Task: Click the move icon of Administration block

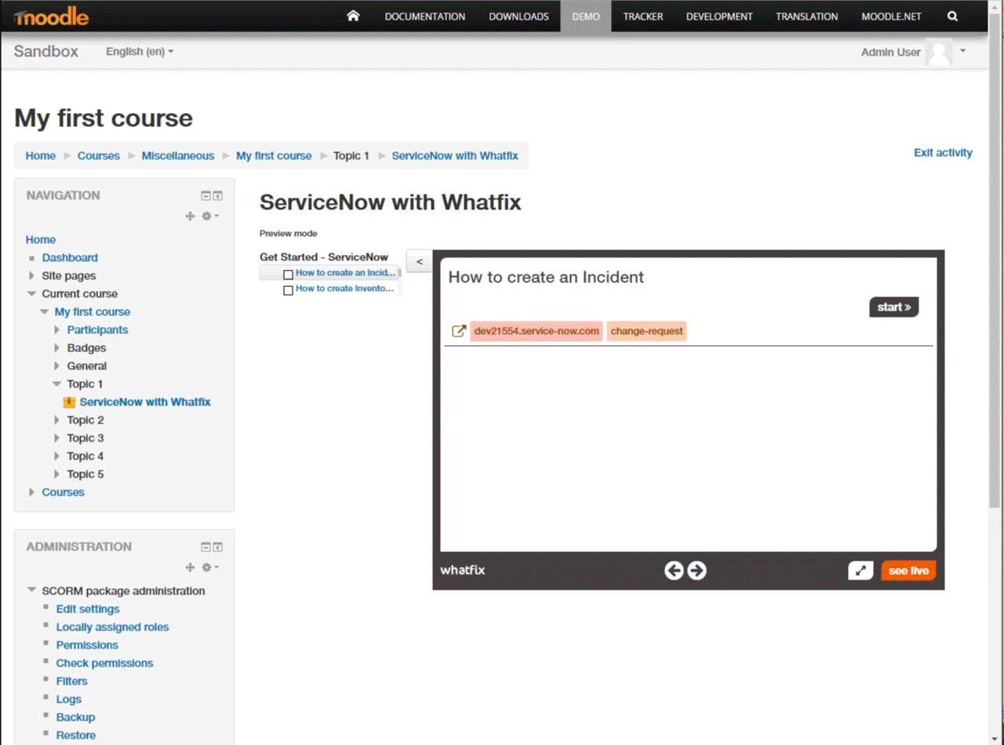Action: tap(190, 567)
